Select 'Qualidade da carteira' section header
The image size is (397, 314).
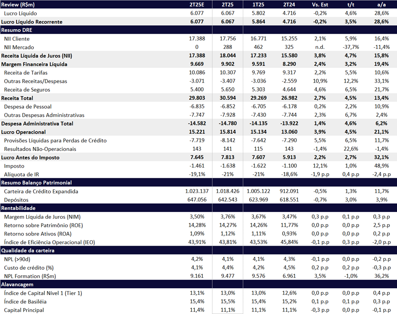click(28, 251)
